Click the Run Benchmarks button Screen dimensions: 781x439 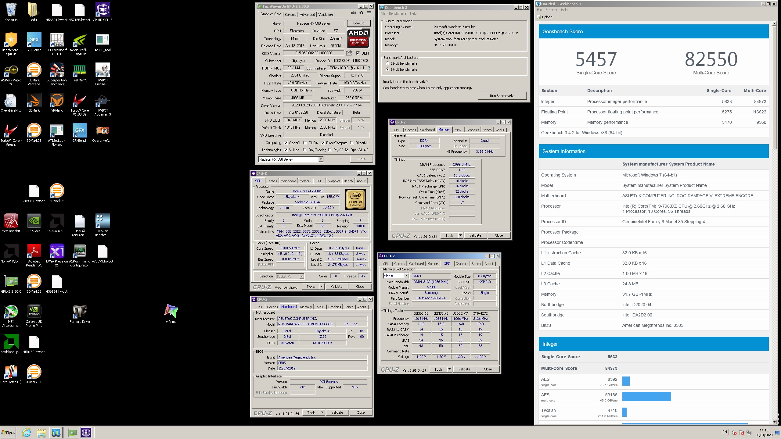pyautogui.click(x=502, y=96)
